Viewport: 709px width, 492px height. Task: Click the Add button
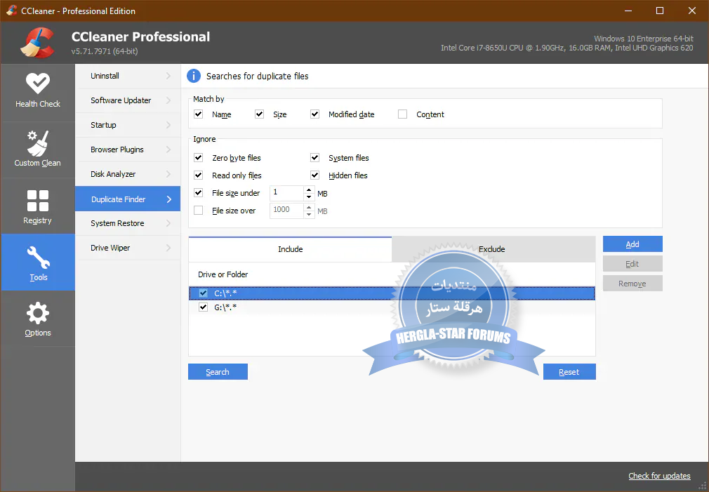click(632, 244)
